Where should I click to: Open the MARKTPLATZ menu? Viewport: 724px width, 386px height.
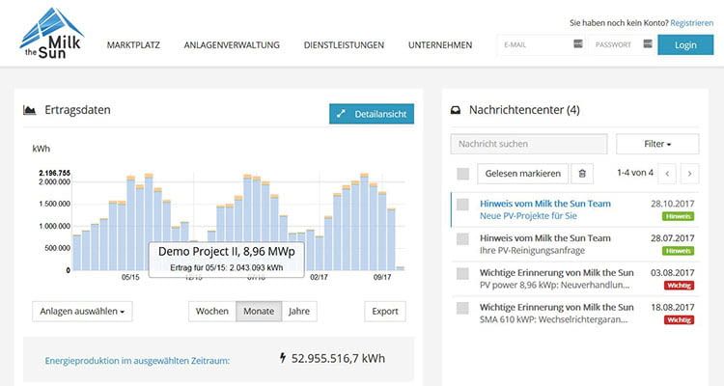tap(133, 45)
